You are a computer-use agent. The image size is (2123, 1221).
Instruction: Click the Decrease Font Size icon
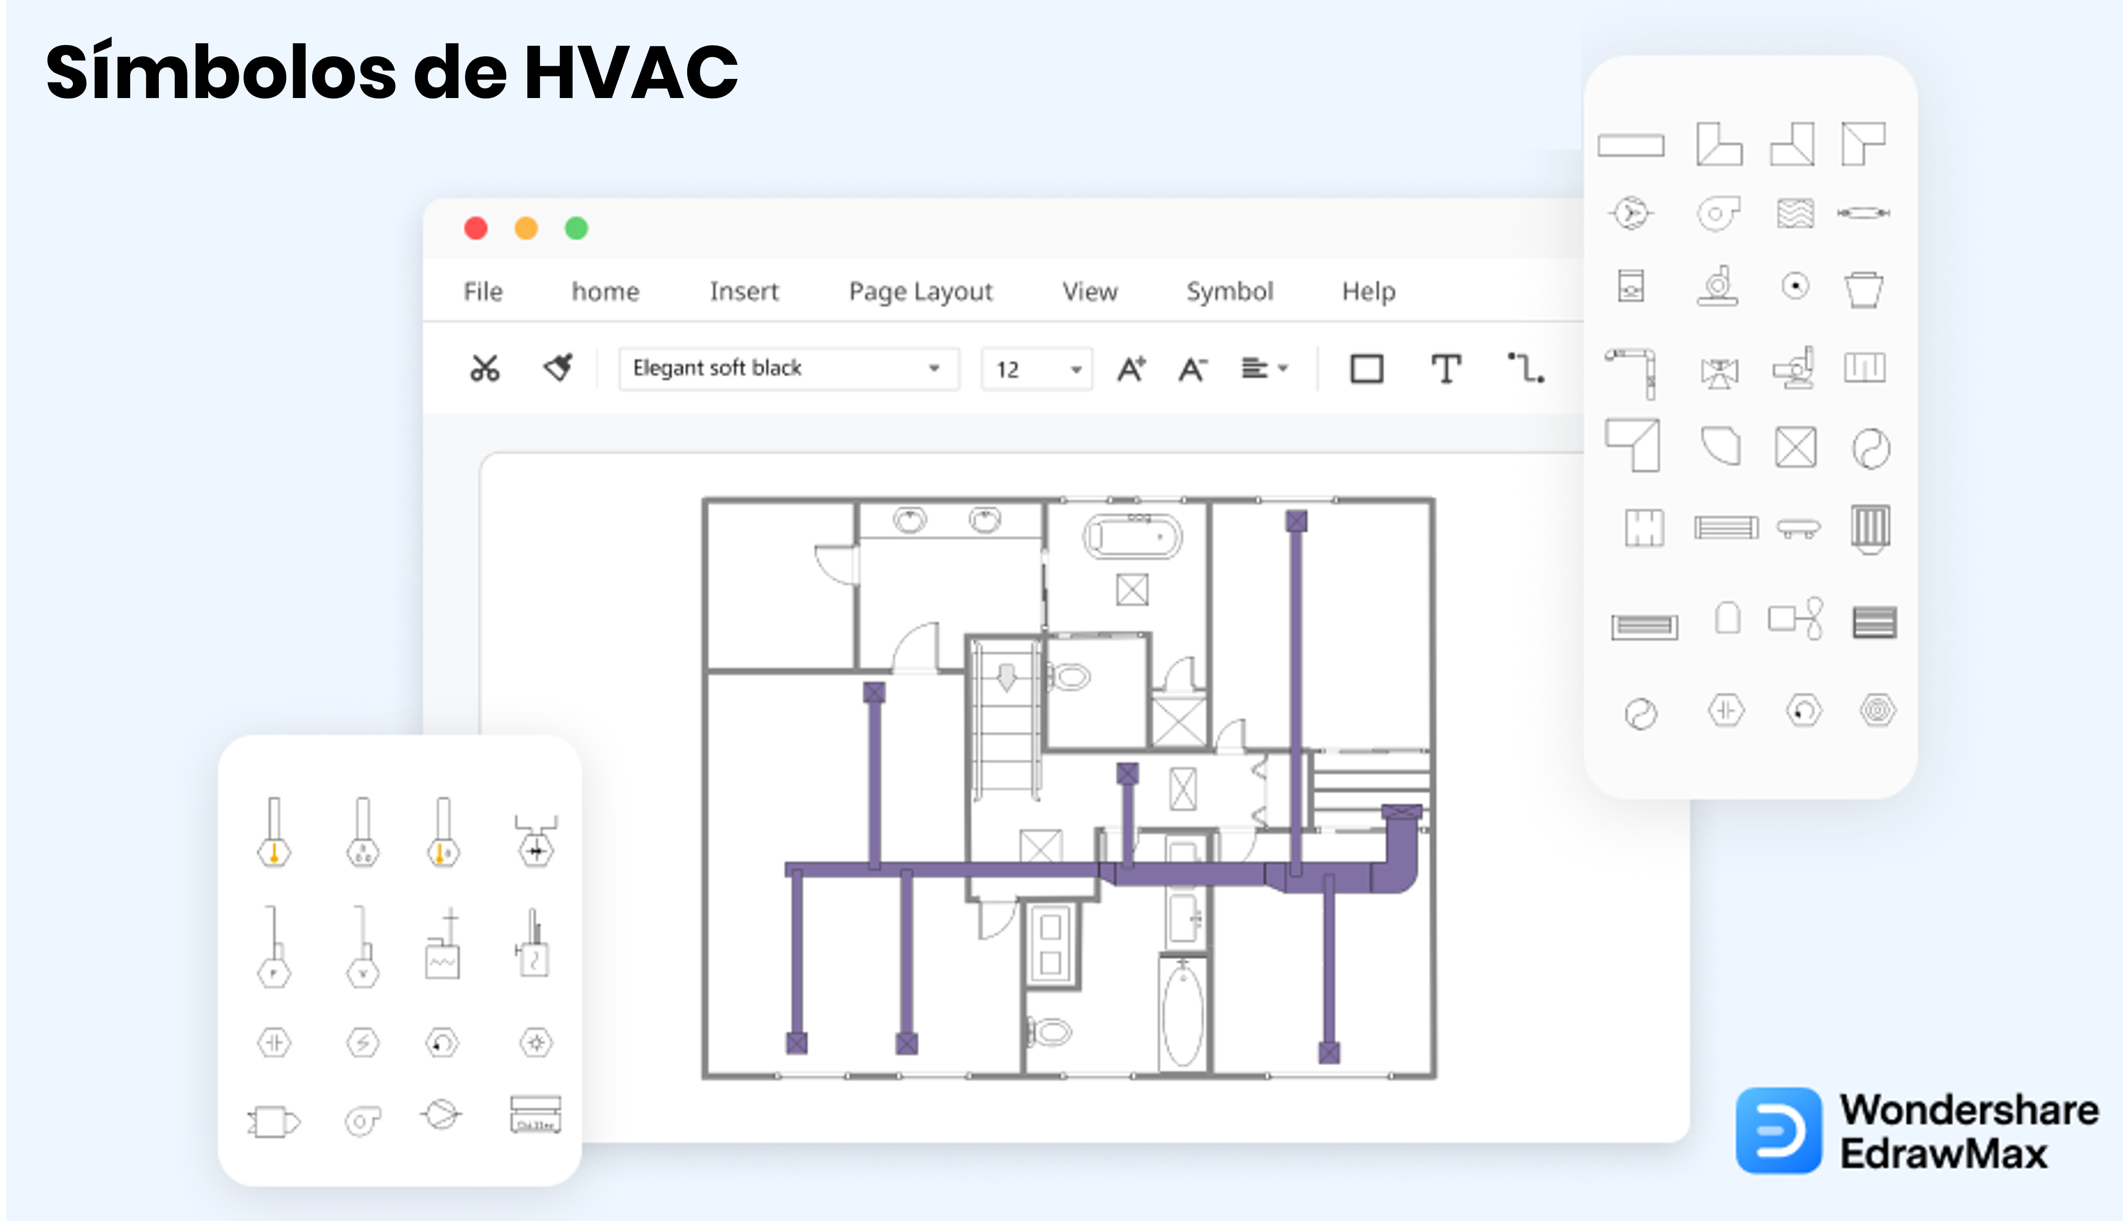pyautogui.click(x=1191, y=367)
